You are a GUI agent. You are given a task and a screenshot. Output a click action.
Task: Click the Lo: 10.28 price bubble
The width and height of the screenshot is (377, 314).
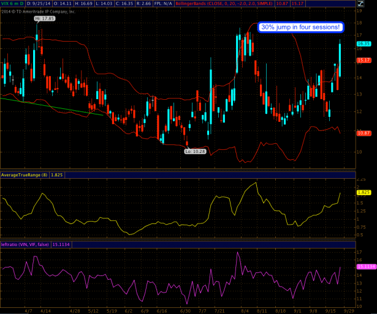(x=196, y=149)
